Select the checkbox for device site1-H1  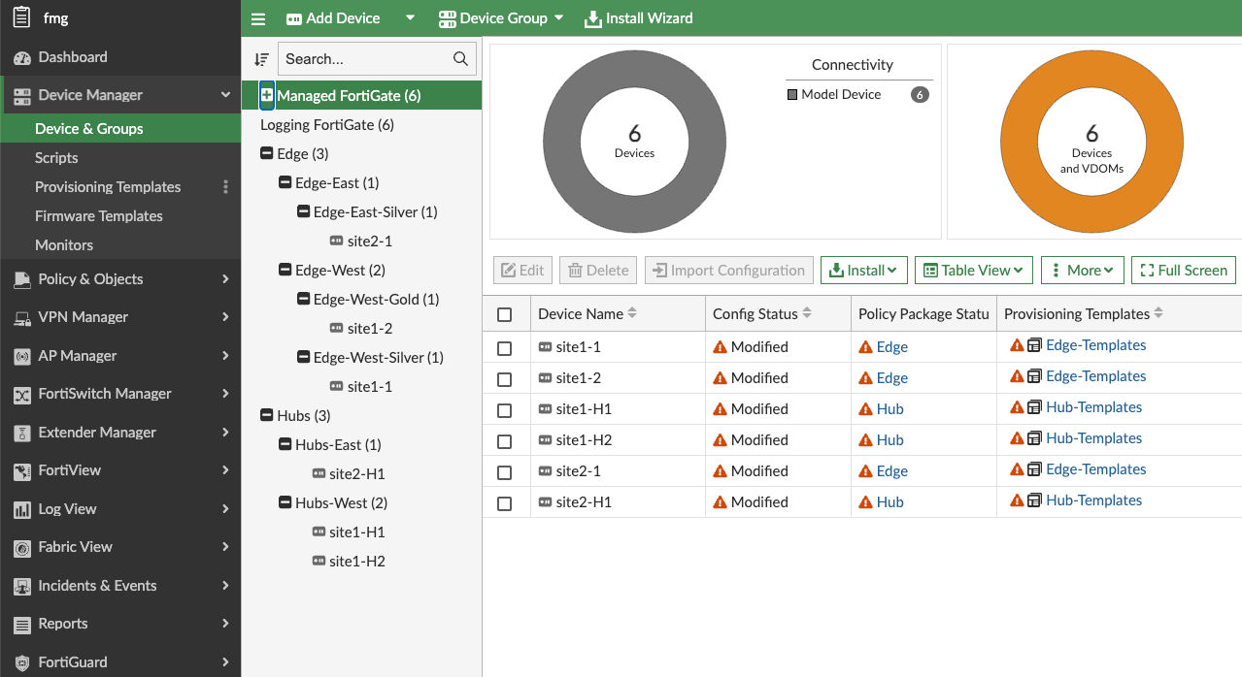pyautogui.click(x=505, y=410)
